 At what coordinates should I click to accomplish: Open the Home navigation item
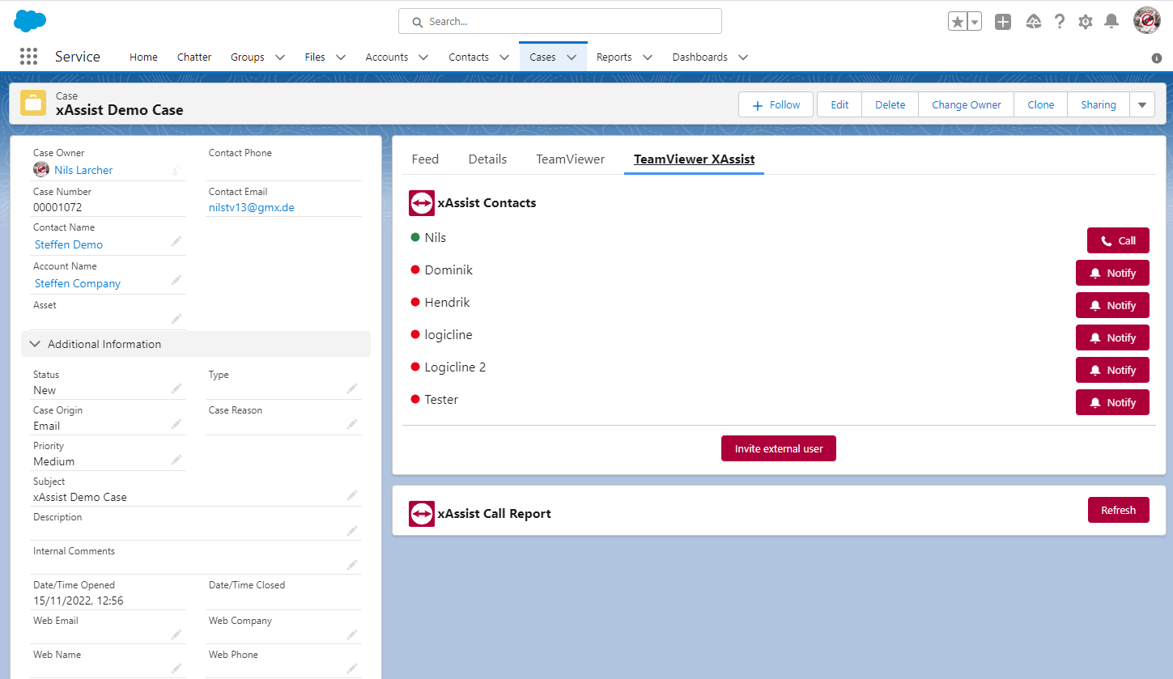(x=143, y=57)
